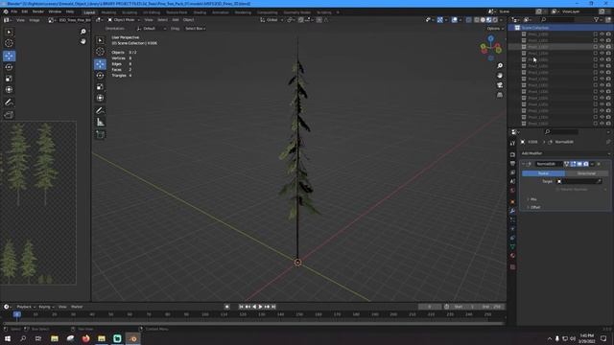
Task: Click the viewport zoom magnifier gizmo
Action: click(x=500, y=66)
